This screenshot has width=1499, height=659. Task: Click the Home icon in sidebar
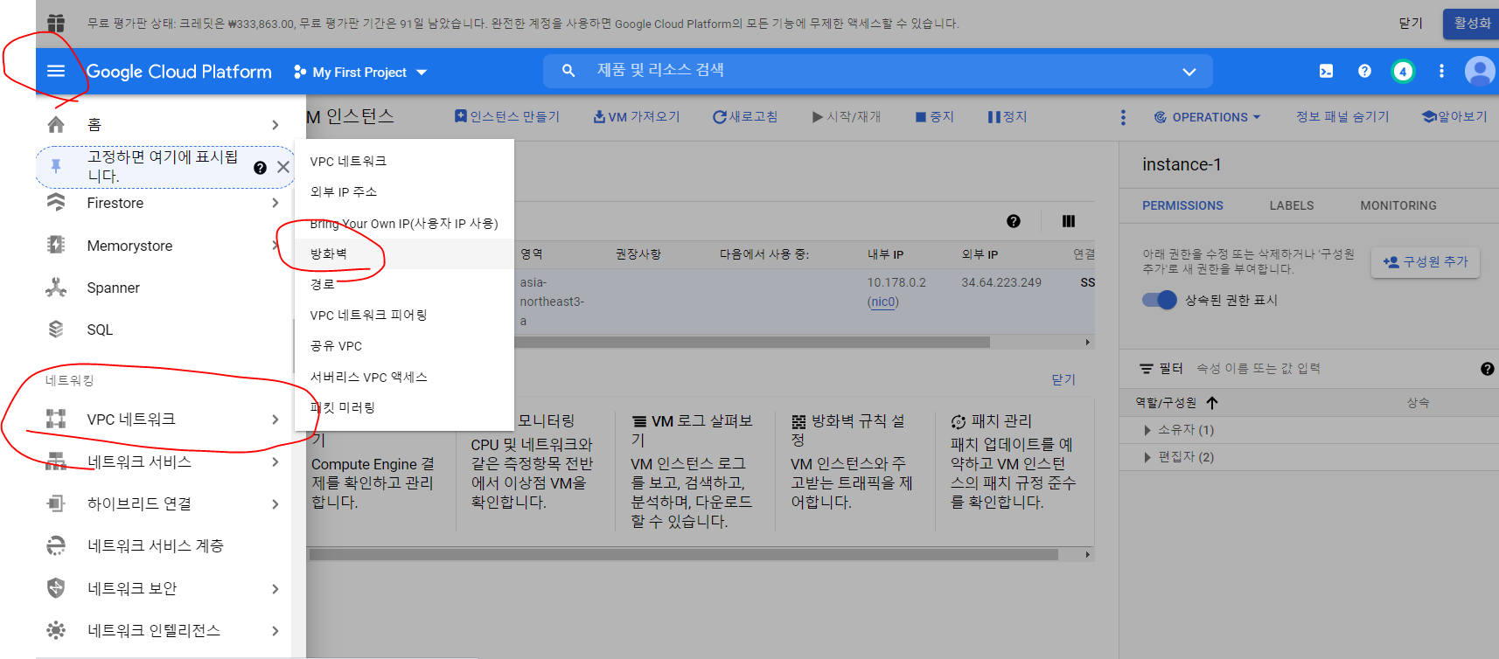coord(56,124)
